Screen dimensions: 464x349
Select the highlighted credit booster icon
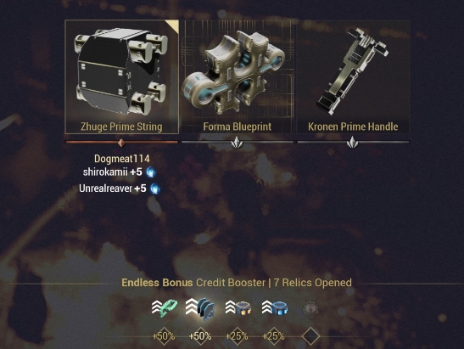click(200, 308)
